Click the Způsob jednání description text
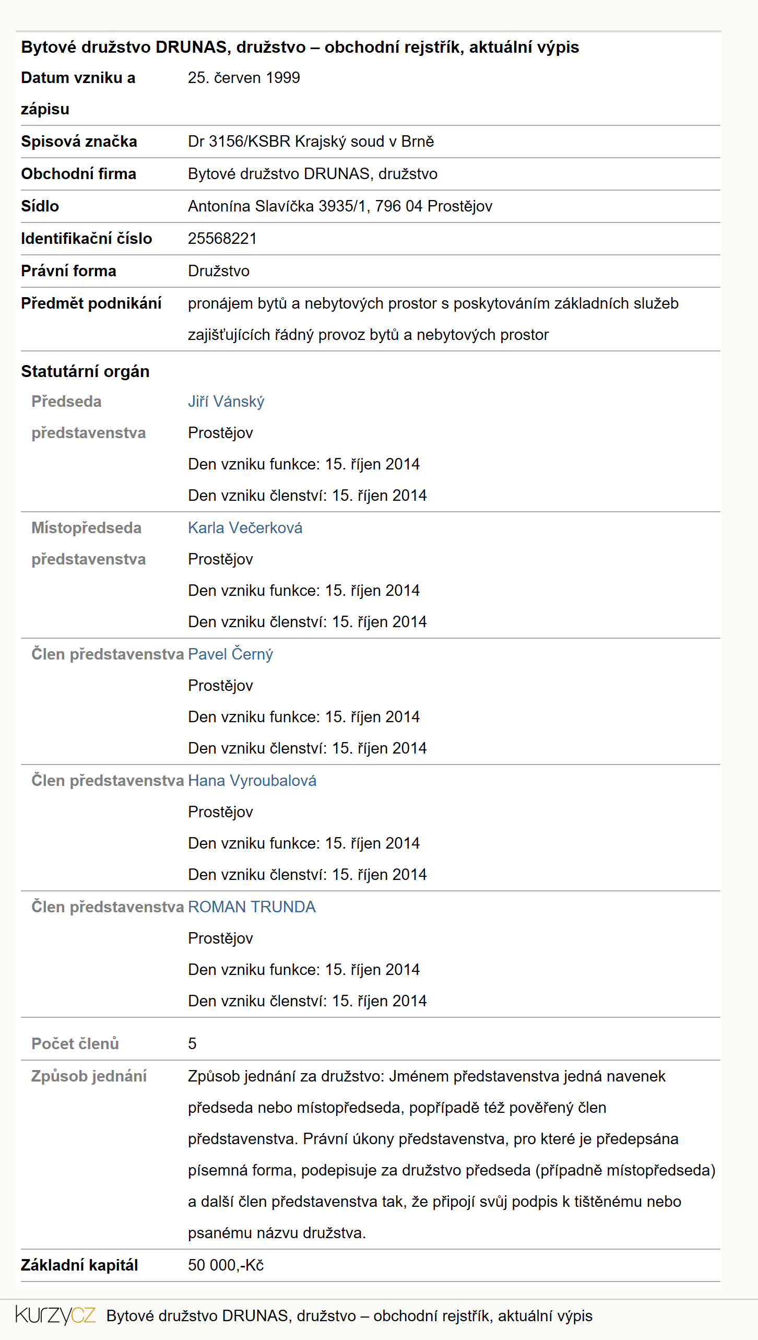Image resolution: width=758 pixels, height=1340 pixels. coord(452,1155)
